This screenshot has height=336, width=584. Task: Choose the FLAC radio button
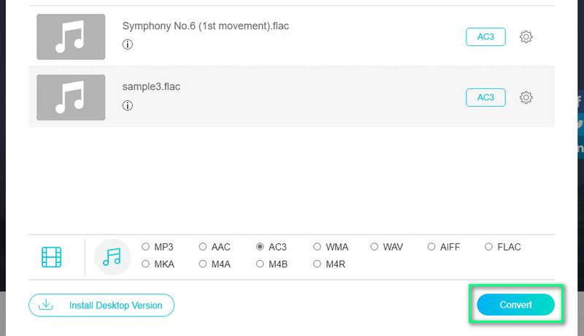(490, 247)
